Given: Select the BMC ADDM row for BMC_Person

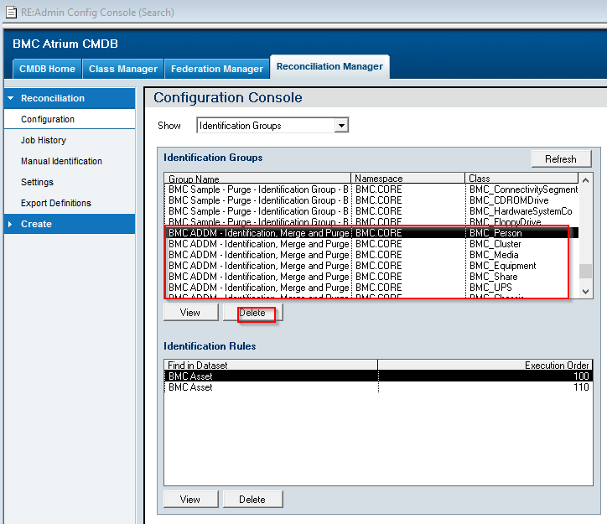Looking at the screenshot, I should [x=371, y=233].
